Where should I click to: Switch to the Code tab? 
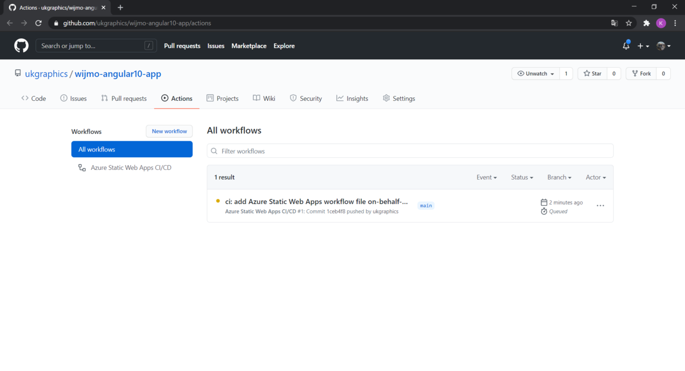[x=34, y=99]
